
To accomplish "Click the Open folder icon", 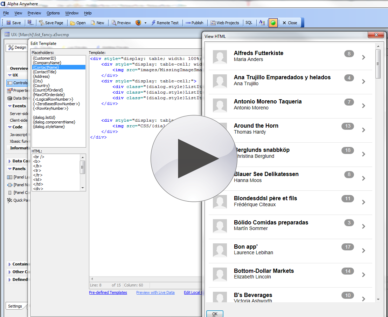I will [72, 23].
